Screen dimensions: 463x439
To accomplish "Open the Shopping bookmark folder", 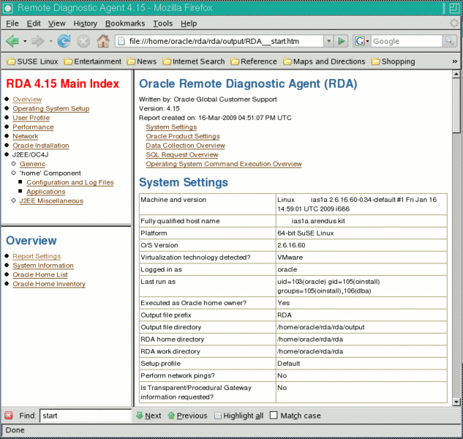I will (394, 61).
